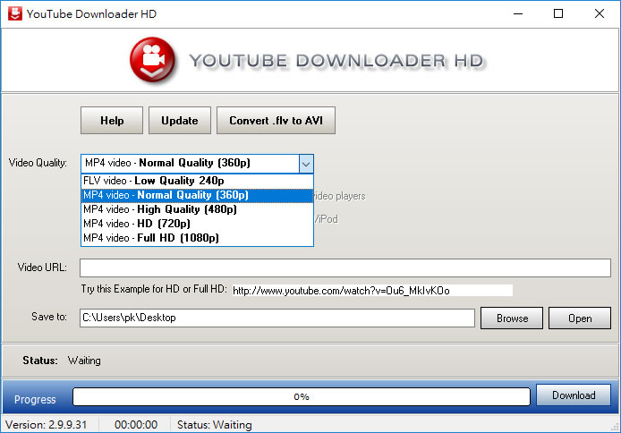This screenshot has height=433, width=621.
Task: Click the Video Quality: label
Action: coord(38,163)
